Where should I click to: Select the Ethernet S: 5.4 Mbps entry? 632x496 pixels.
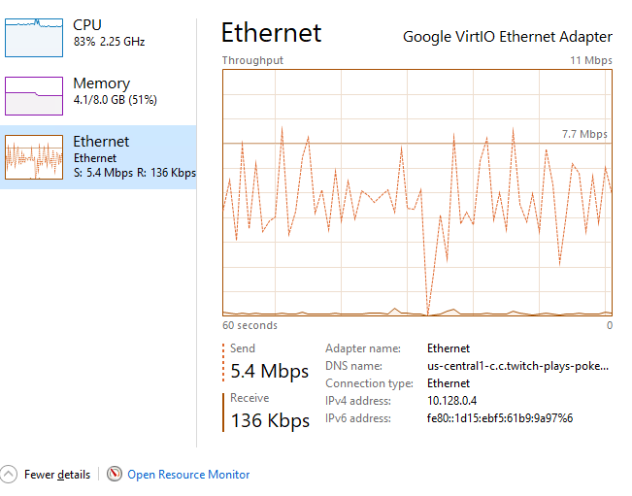134,173
